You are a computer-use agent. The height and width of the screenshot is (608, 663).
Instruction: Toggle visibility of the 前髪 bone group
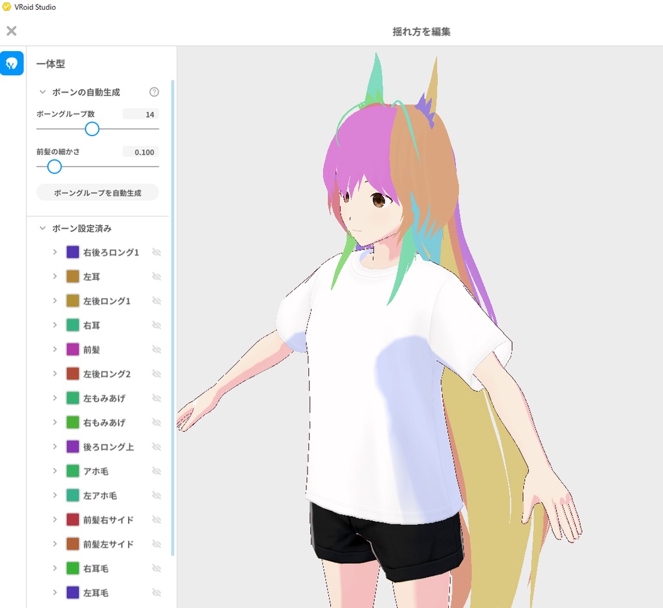point(156,349)
